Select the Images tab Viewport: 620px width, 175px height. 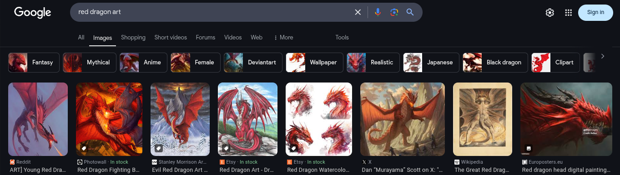pos(102,38)
